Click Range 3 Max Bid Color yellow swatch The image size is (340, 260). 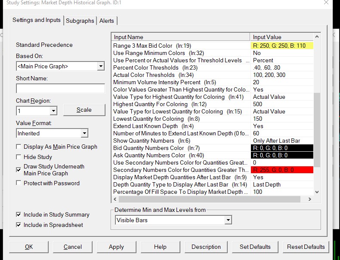pos(282,46)
